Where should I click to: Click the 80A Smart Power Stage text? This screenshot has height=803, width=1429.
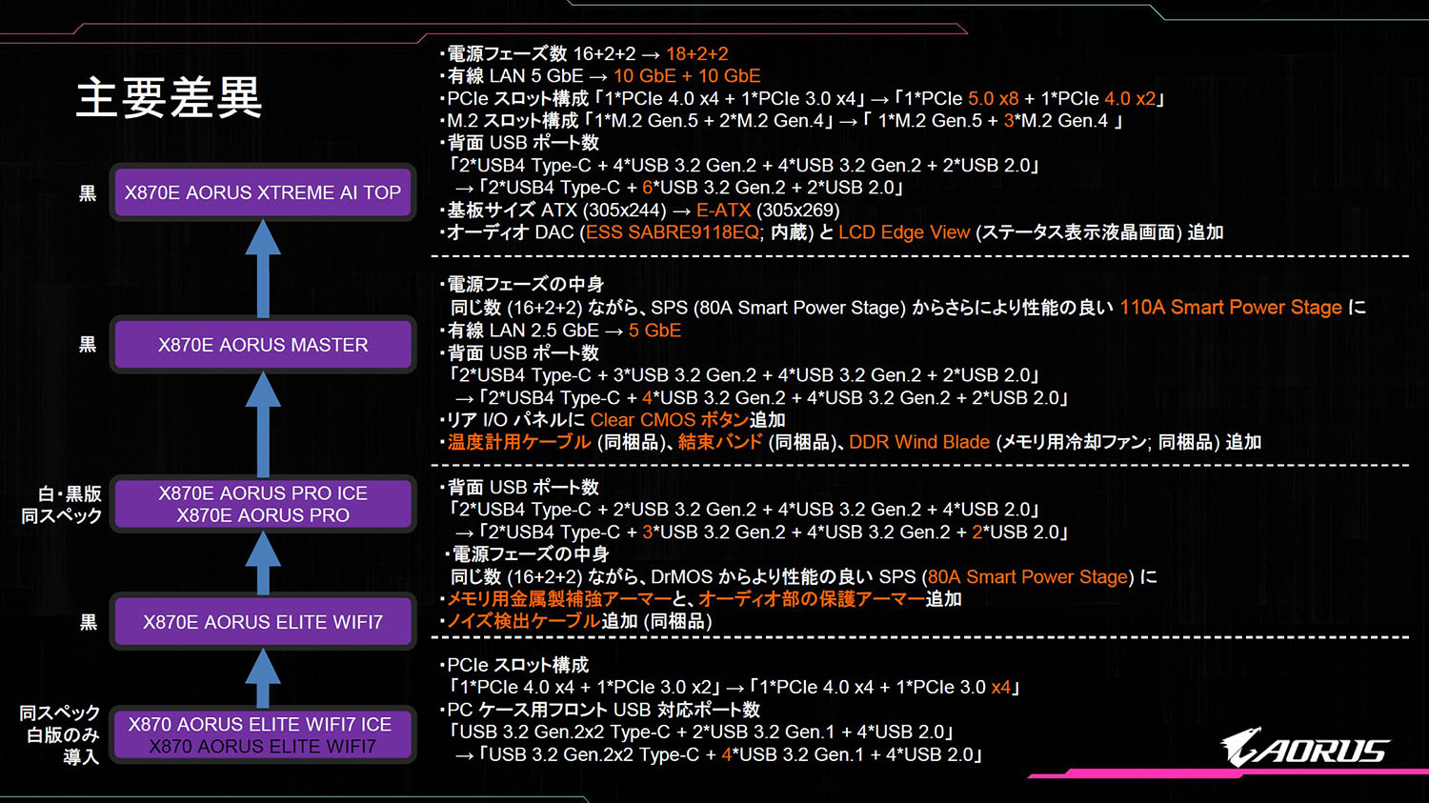[x=1028, y=577]
